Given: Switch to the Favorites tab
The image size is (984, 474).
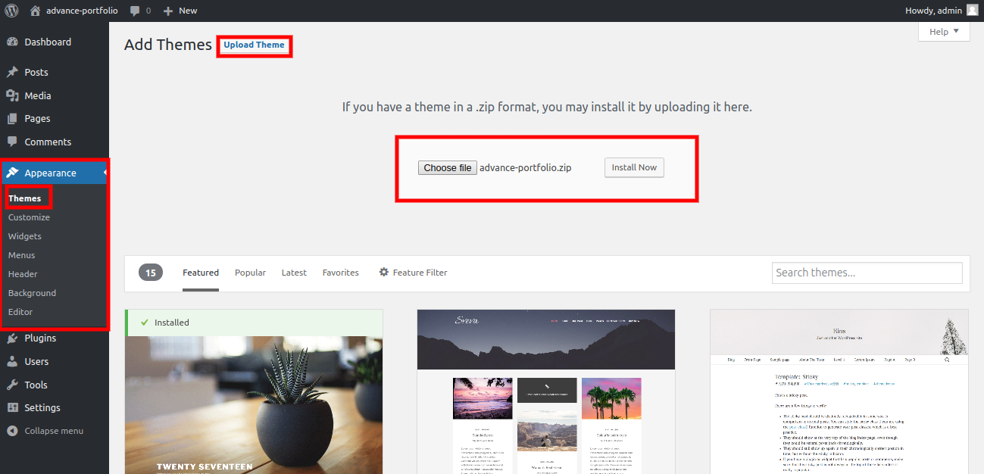Looking at the screenshot, I should click(x=341, y=273).
